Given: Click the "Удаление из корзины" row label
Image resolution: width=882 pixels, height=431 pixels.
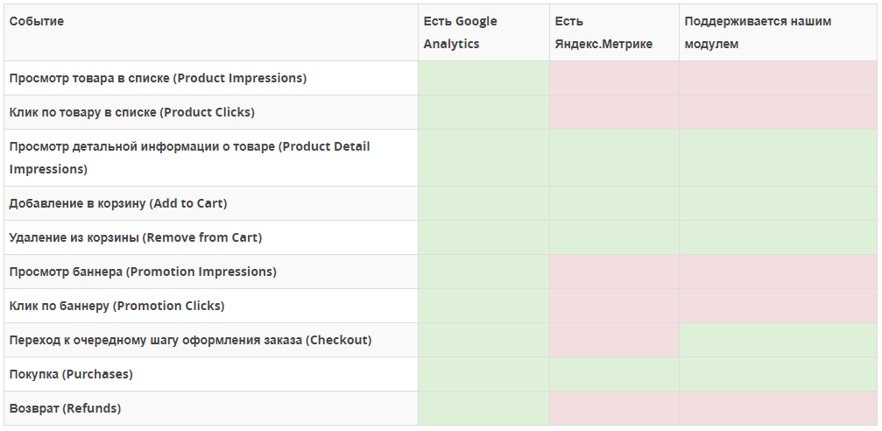Looking at the screenshot, I should pyautogui.click(x=136, y=237).
